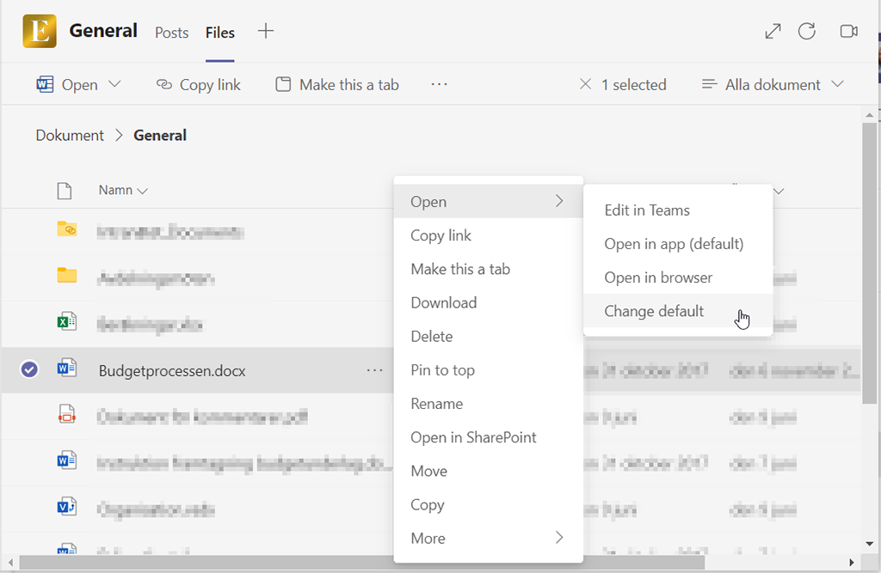Click the team avatar icon with letter E
881x573 pixels.
coord(40,31)
